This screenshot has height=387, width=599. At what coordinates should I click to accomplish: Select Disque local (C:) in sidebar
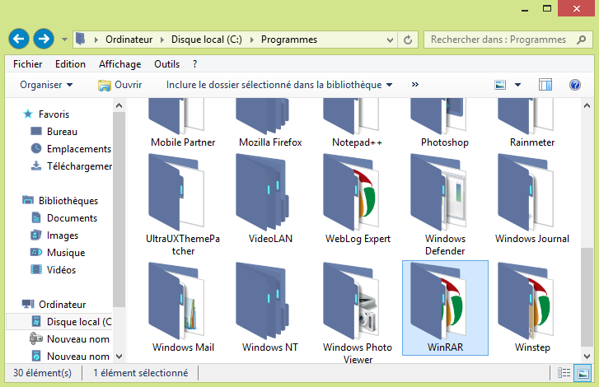tap(59, 322)
